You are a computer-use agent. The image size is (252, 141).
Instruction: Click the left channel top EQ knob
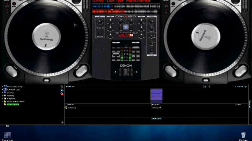[110, 20]
